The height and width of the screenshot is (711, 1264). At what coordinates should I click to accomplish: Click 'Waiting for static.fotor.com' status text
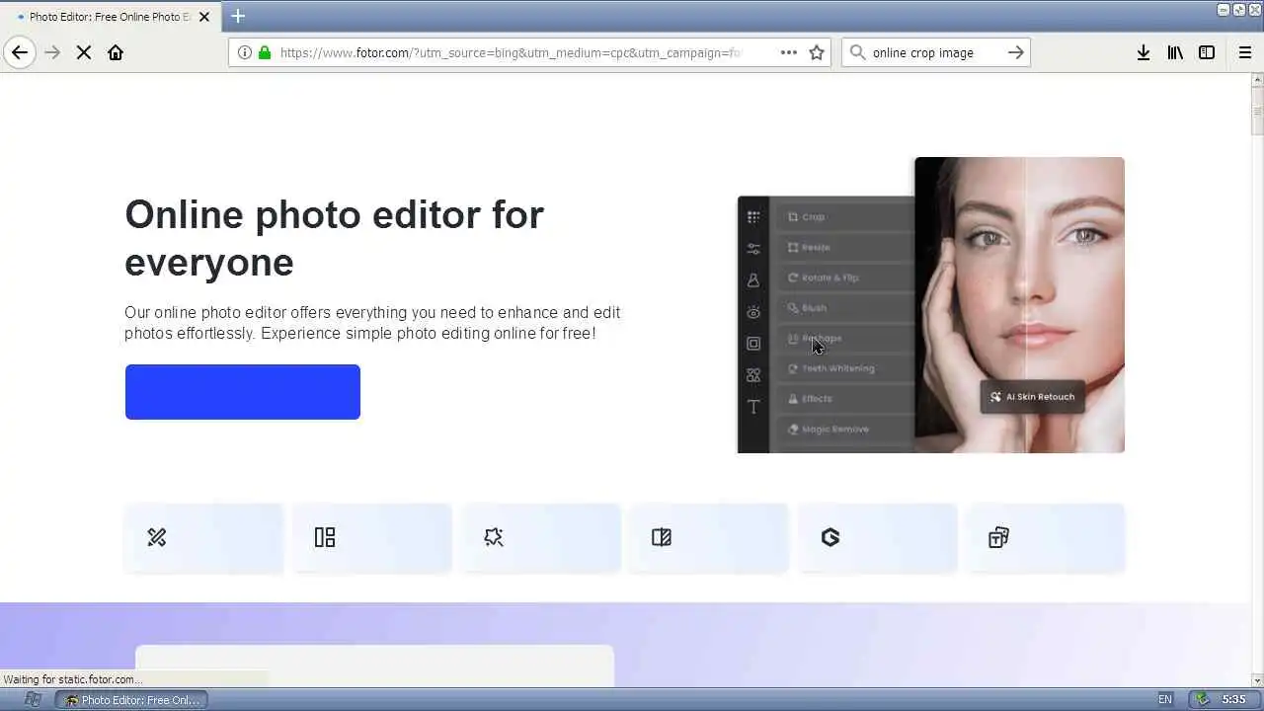click(72, 679)
